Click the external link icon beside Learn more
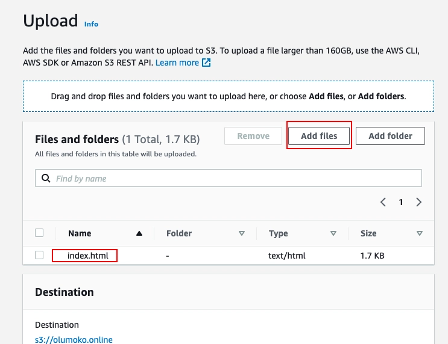The image size is (448, 344). tap(206, 63)
